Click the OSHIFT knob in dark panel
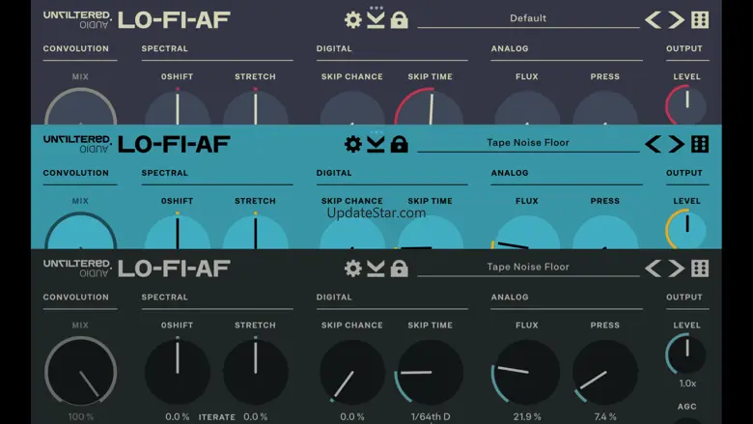The width and height of the screenshot is (753, 424). pyautogui.click(x=178, y=372)
